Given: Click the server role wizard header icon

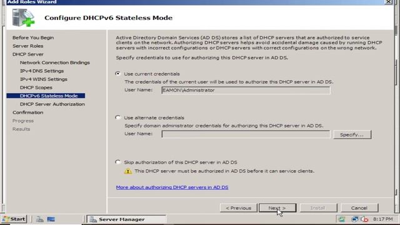Looking at the screenshot, I should coord(23,17).
